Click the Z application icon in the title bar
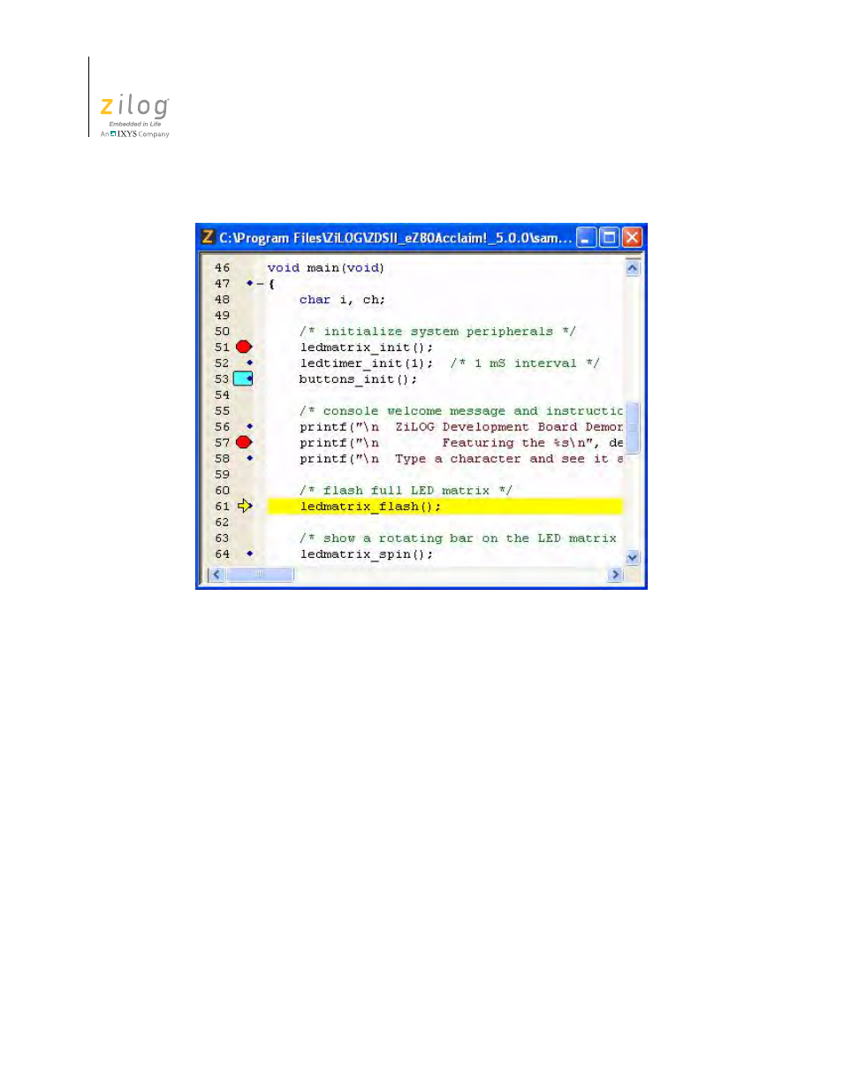843x1092 pixels. click(208, 237)
